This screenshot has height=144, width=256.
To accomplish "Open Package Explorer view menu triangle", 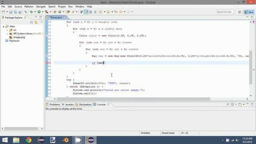I will 42,22.
